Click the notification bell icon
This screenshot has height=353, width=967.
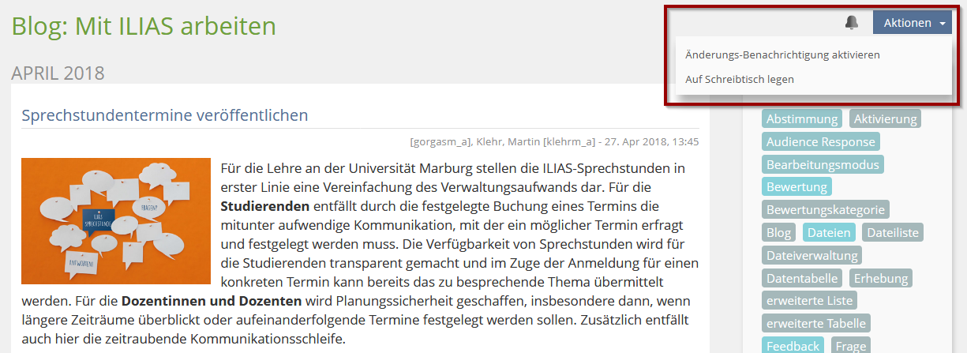point(851,23)
